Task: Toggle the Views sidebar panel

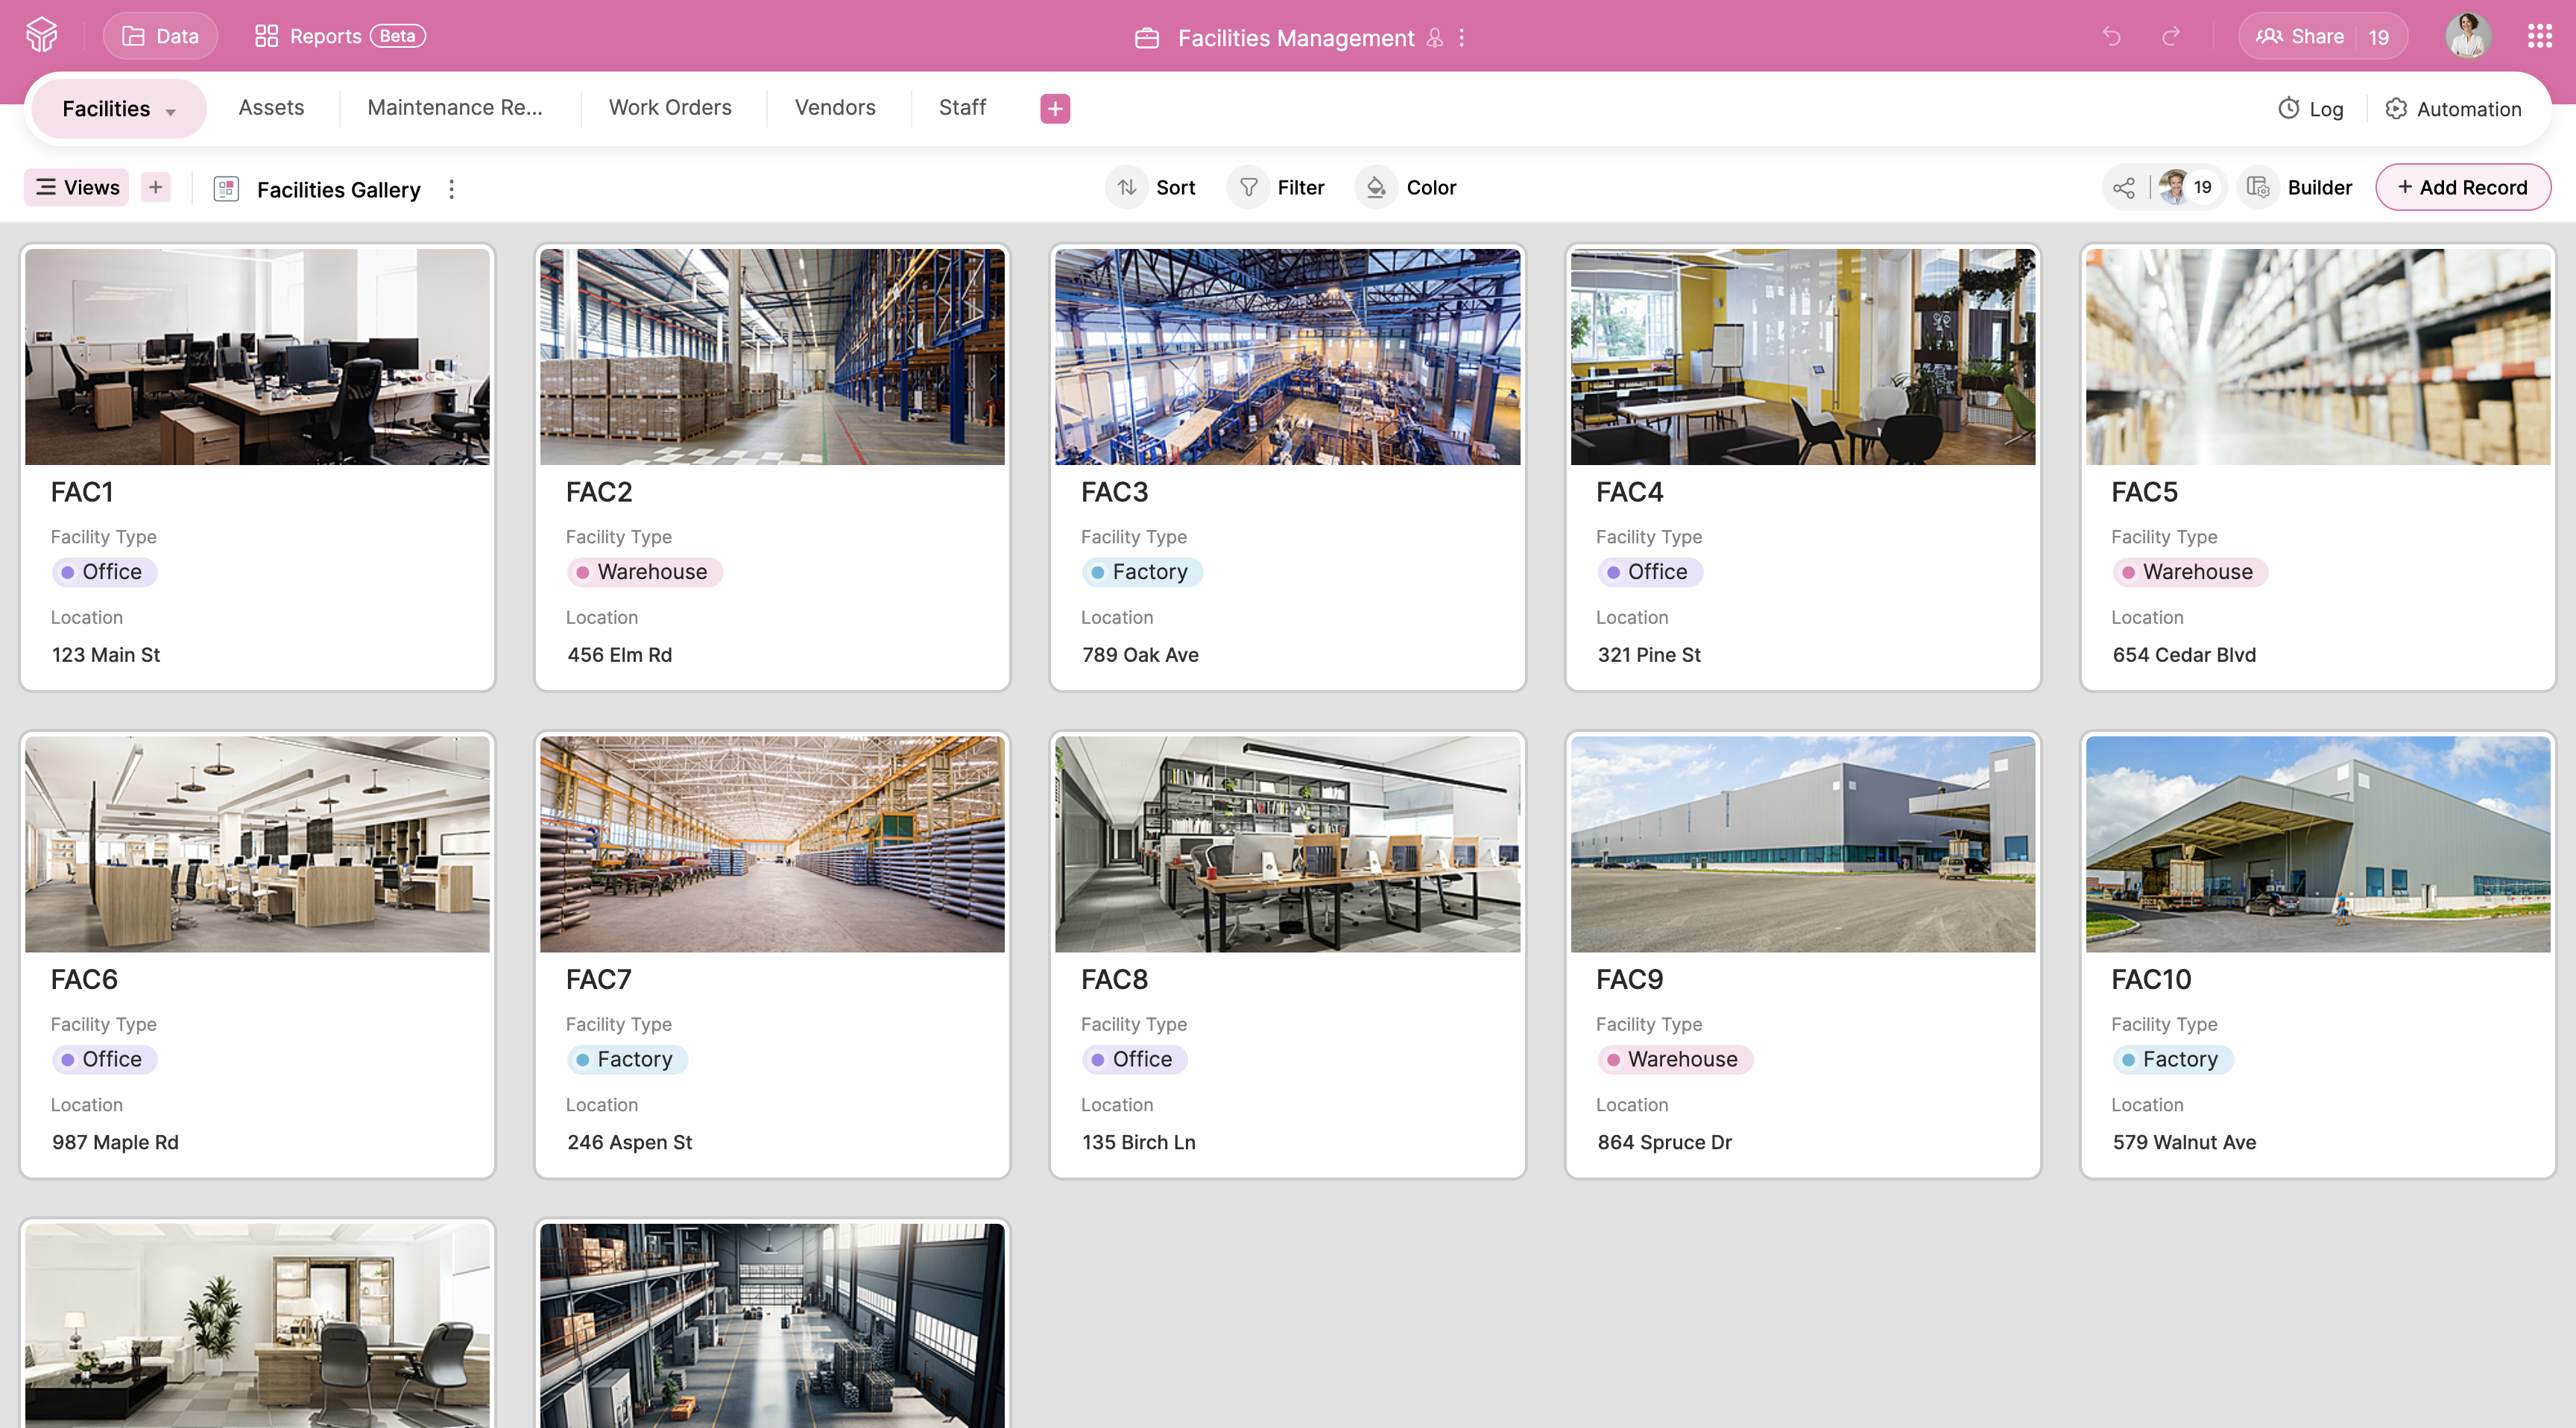Action: point(77,187)
